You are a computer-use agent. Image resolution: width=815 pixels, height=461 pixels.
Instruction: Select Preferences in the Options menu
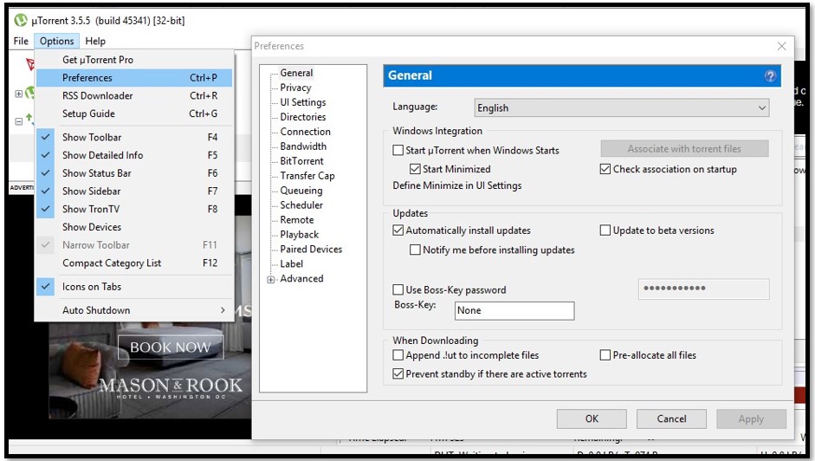(134, 78)
